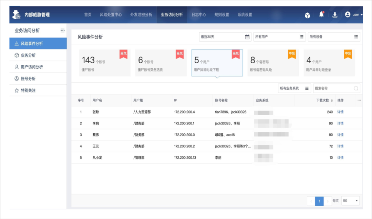Open the page size 50 selector
The image size is (372, 219).
point(350,201)
